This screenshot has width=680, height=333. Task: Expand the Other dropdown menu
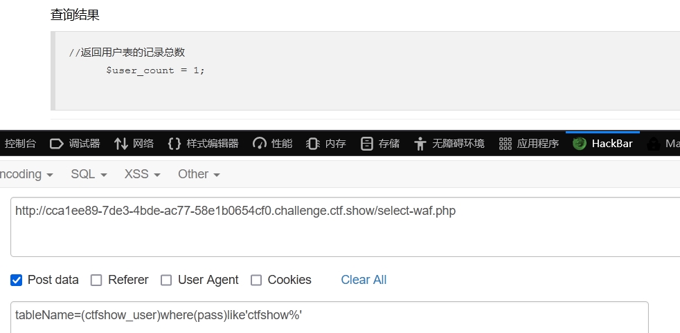[199, 174]
